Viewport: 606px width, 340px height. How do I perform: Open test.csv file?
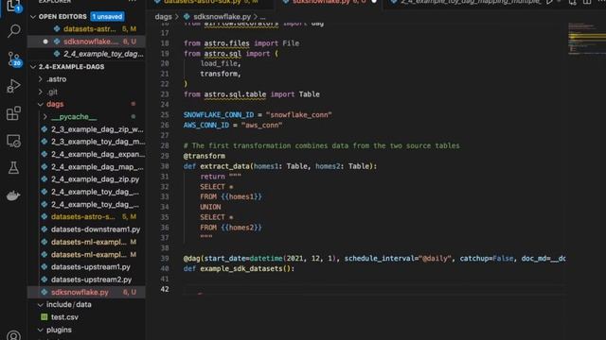64,317
